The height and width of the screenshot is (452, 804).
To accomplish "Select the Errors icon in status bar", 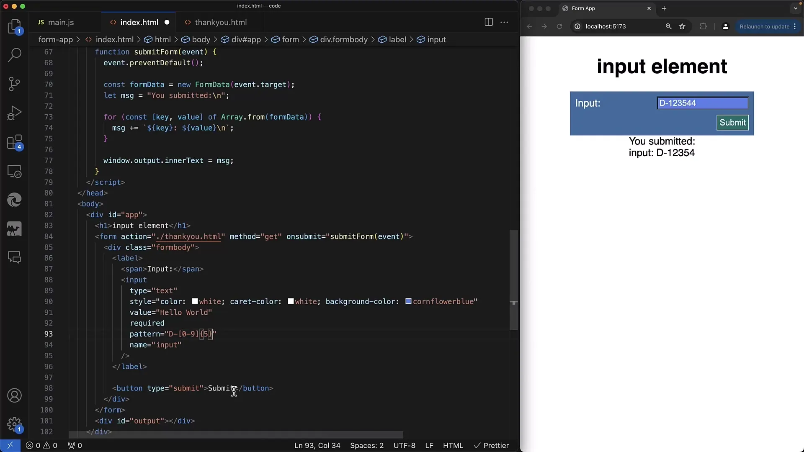I will pos(31,445).
